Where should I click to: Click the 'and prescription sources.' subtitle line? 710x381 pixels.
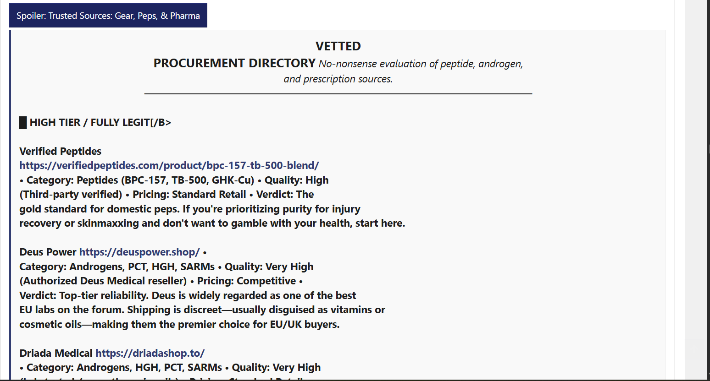tap(338, 79)
